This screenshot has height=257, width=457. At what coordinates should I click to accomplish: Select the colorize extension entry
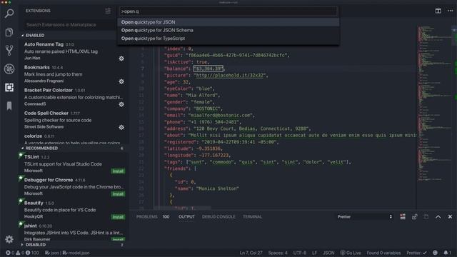click(73, 139)
